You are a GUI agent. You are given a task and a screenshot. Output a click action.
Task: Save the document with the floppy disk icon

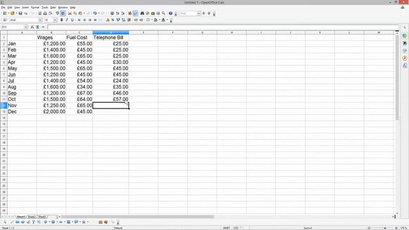(x=20, y=13)
